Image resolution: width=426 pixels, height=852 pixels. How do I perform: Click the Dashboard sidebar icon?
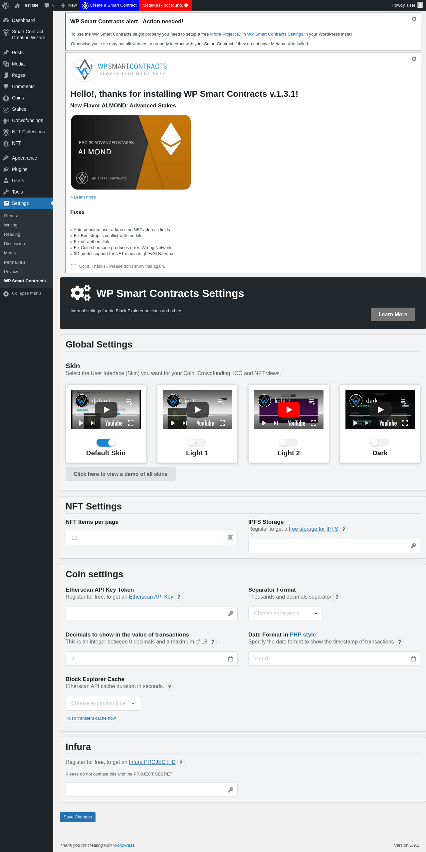pos(6,20)
